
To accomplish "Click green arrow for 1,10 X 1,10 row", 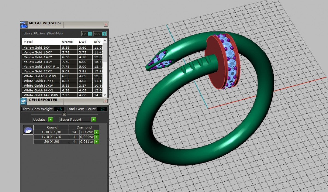I will (x=96, y=137).
